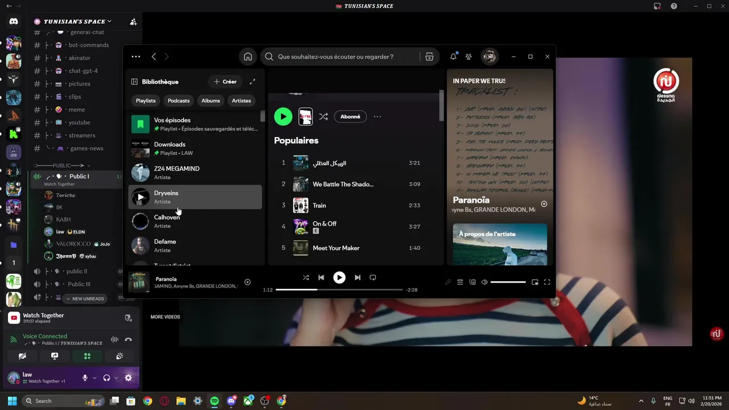
Task: Add Paranoïa to library in side panel
Action: (544, 204)
